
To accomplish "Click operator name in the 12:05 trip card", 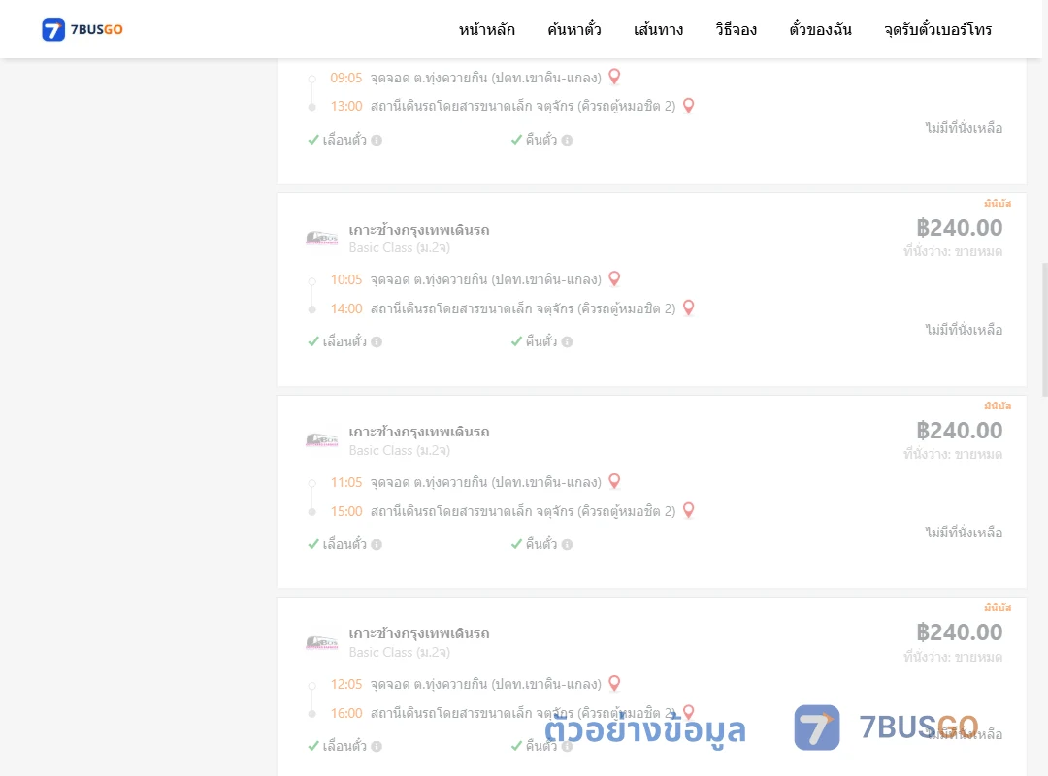I will pyautogui.click(x=419, y=633).
